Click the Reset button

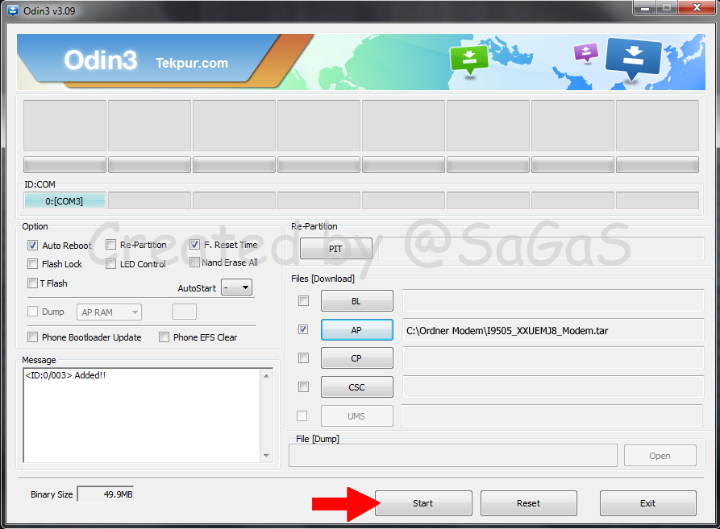point(529,503)
